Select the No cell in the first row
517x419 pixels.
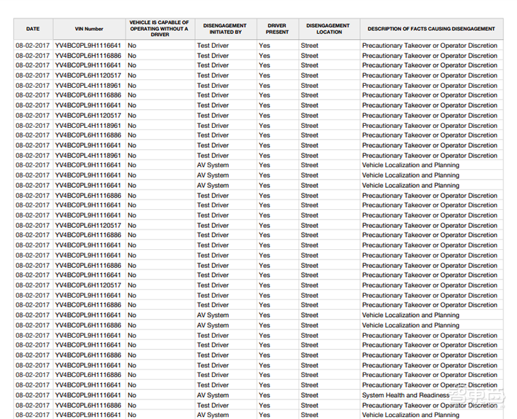132,46
